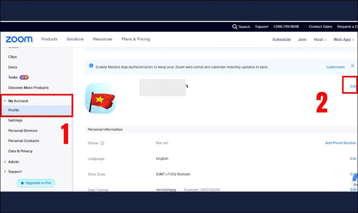
Task: Expand the Admin section
Action: point(5,161)
